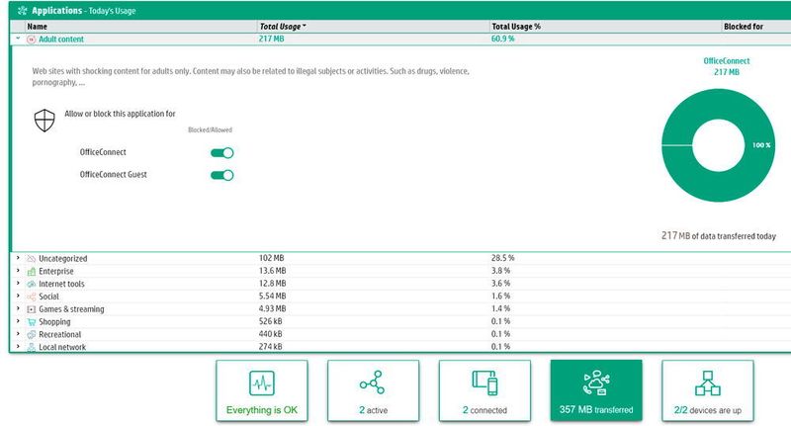Sort by the Total Usage column header

374,27
